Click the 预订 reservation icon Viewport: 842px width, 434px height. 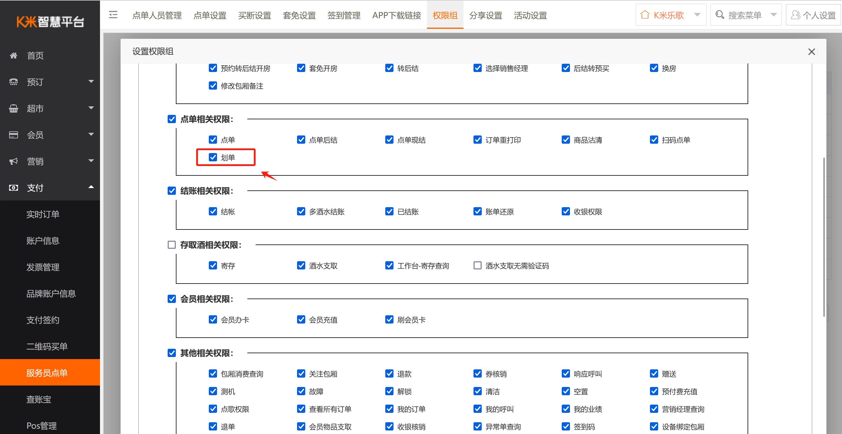coord(14,82)
